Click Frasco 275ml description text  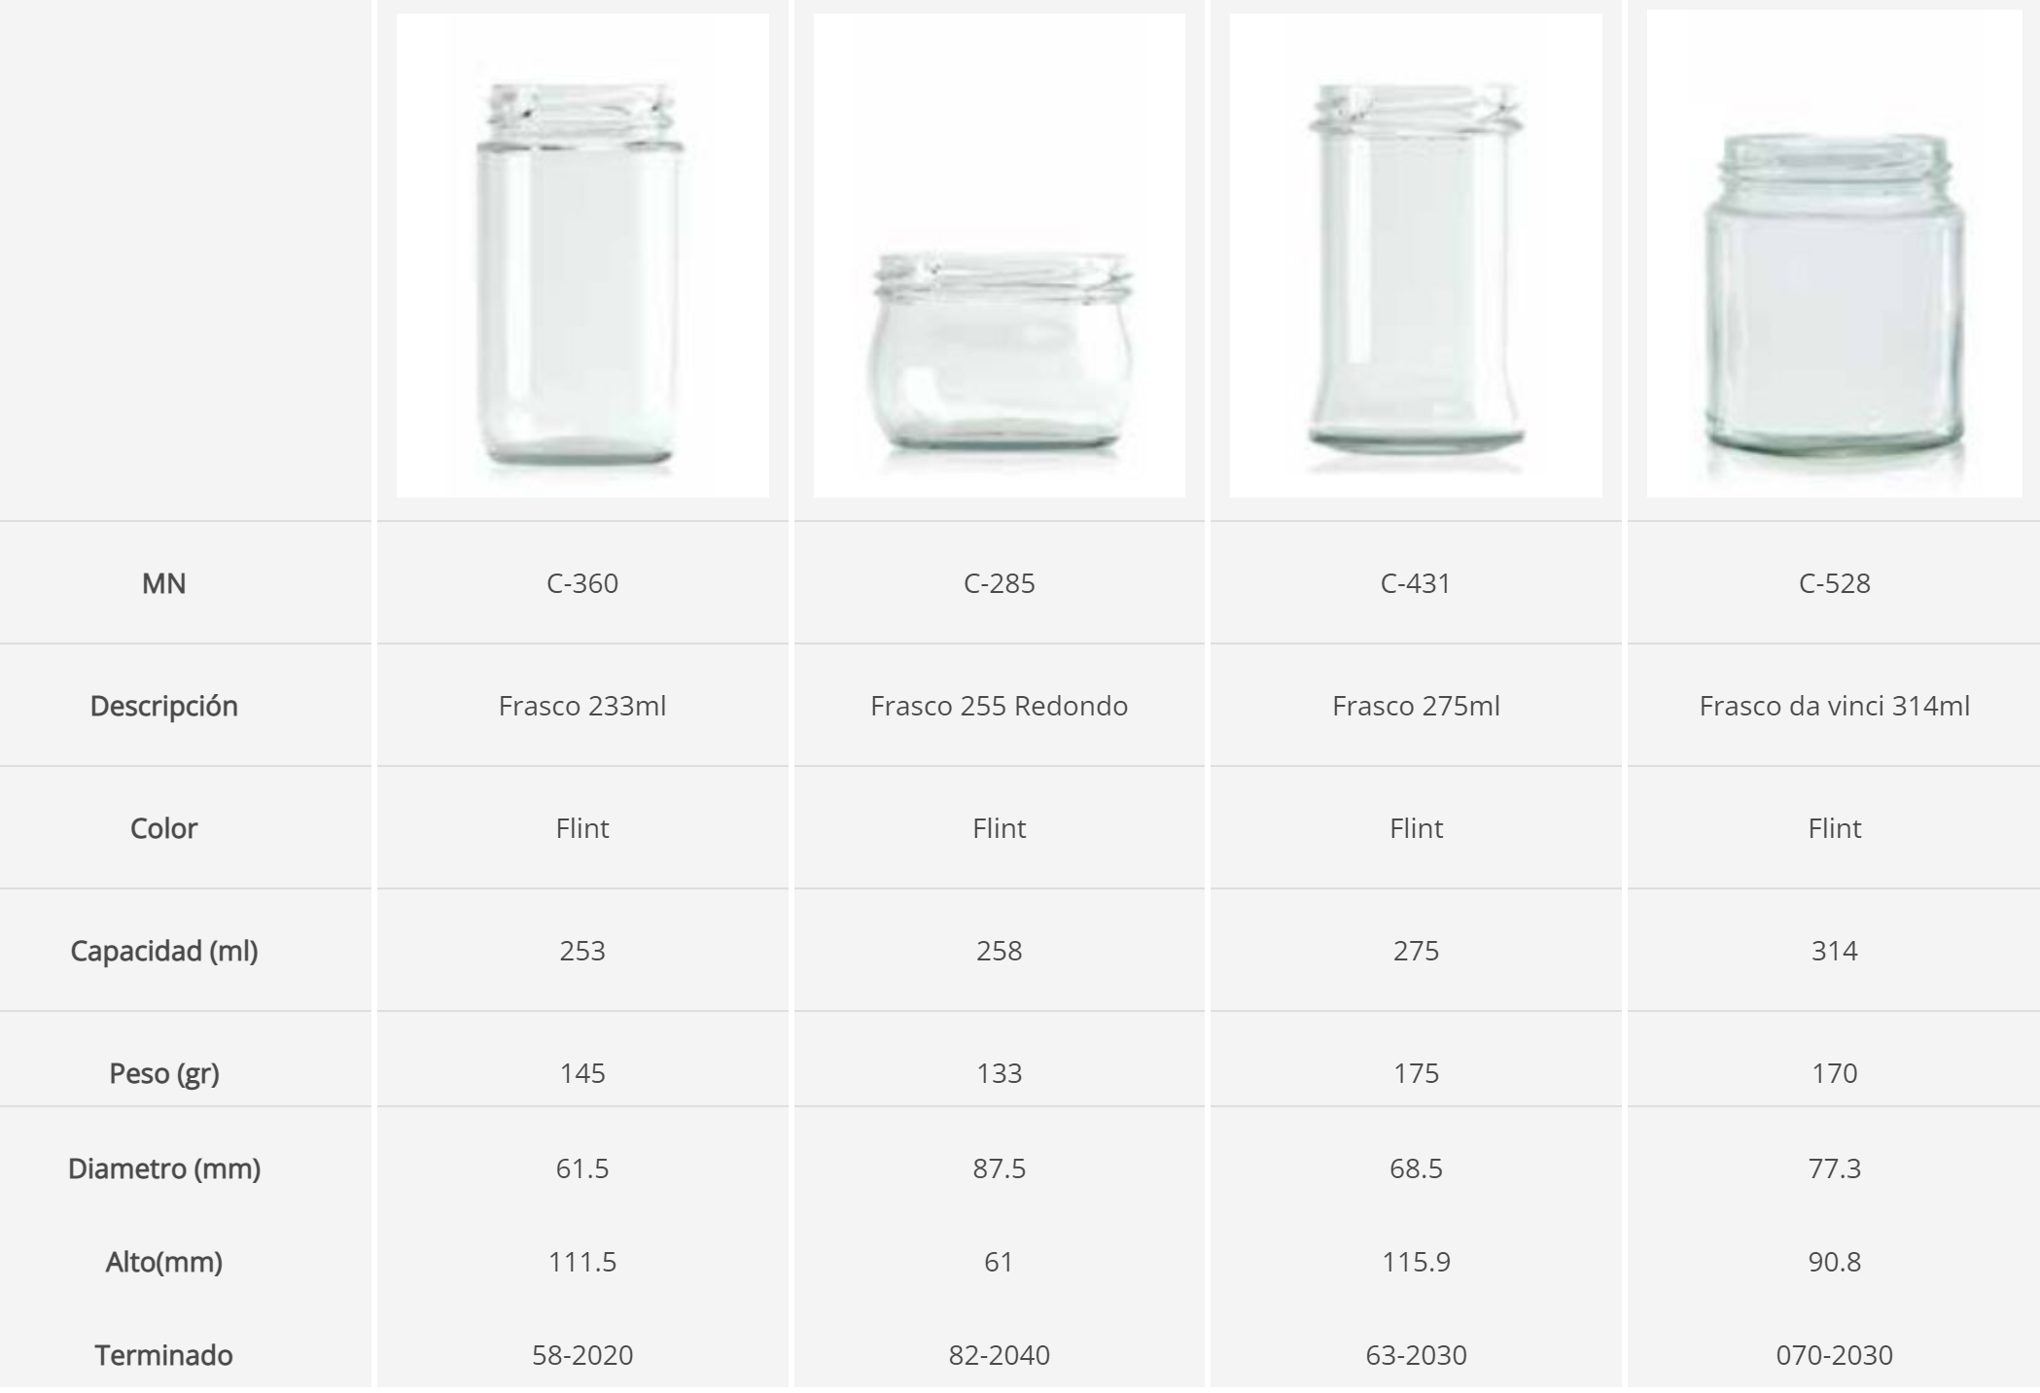point(1415,706)
